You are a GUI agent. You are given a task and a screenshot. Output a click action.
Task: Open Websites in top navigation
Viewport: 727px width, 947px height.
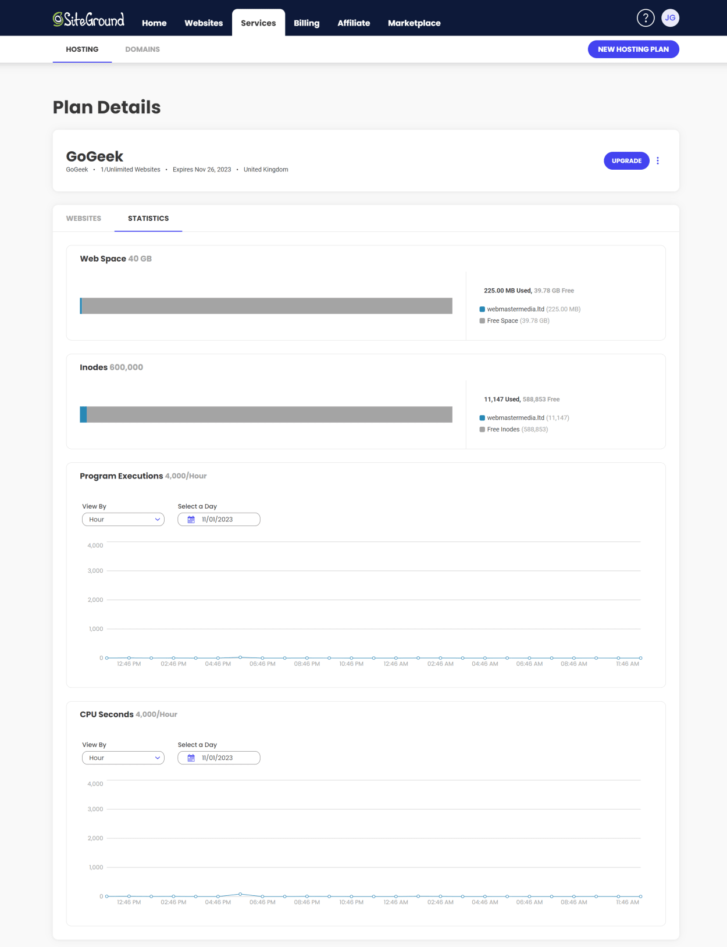[x=204, y=23]
